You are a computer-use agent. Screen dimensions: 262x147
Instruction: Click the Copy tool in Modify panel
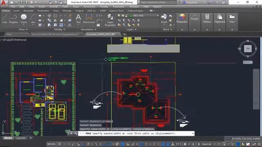click(x=49, y=20)
